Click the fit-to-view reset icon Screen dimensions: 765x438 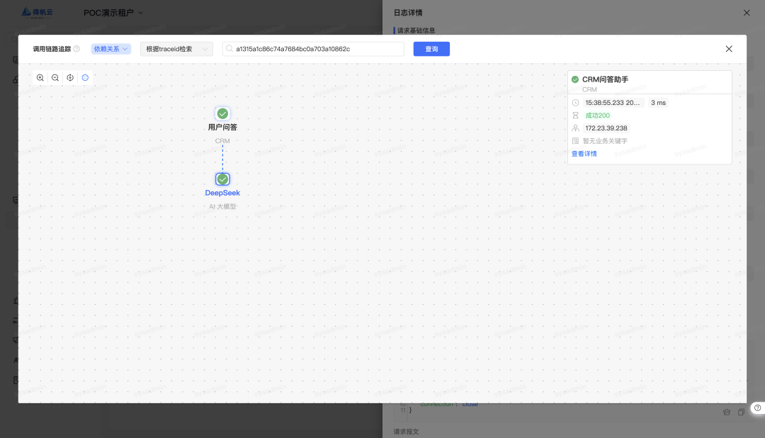tap(70, 78)
